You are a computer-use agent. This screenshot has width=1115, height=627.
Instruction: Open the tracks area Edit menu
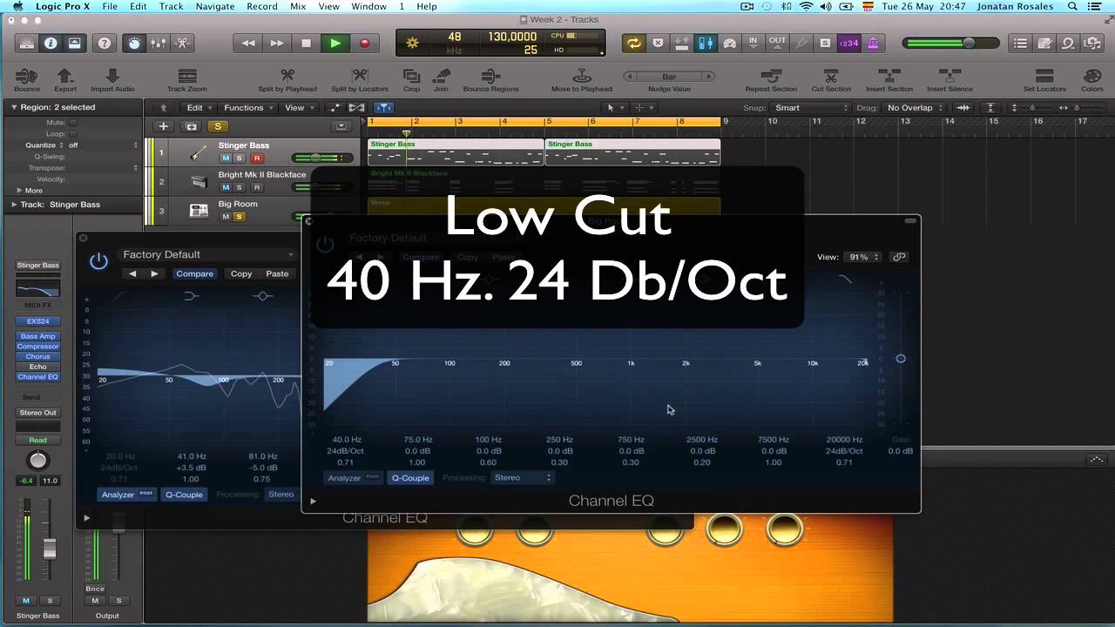(x=199, y=108)
